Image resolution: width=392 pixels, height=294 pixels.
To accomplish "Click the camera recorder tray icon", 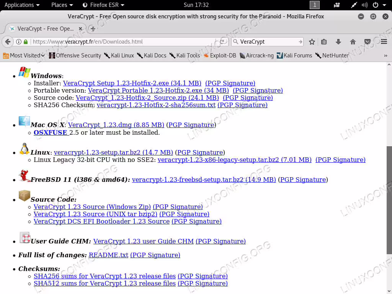I will tap(337, 5).
